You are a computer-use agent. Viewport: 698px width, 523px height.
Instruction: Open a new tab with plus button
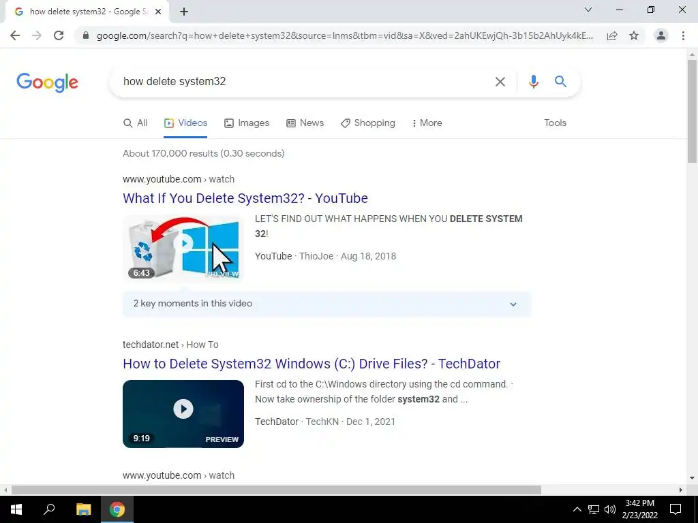coord(184,12)
